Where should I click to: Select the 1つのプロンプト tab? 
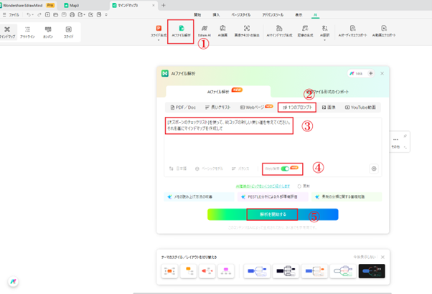coord(297,108)
